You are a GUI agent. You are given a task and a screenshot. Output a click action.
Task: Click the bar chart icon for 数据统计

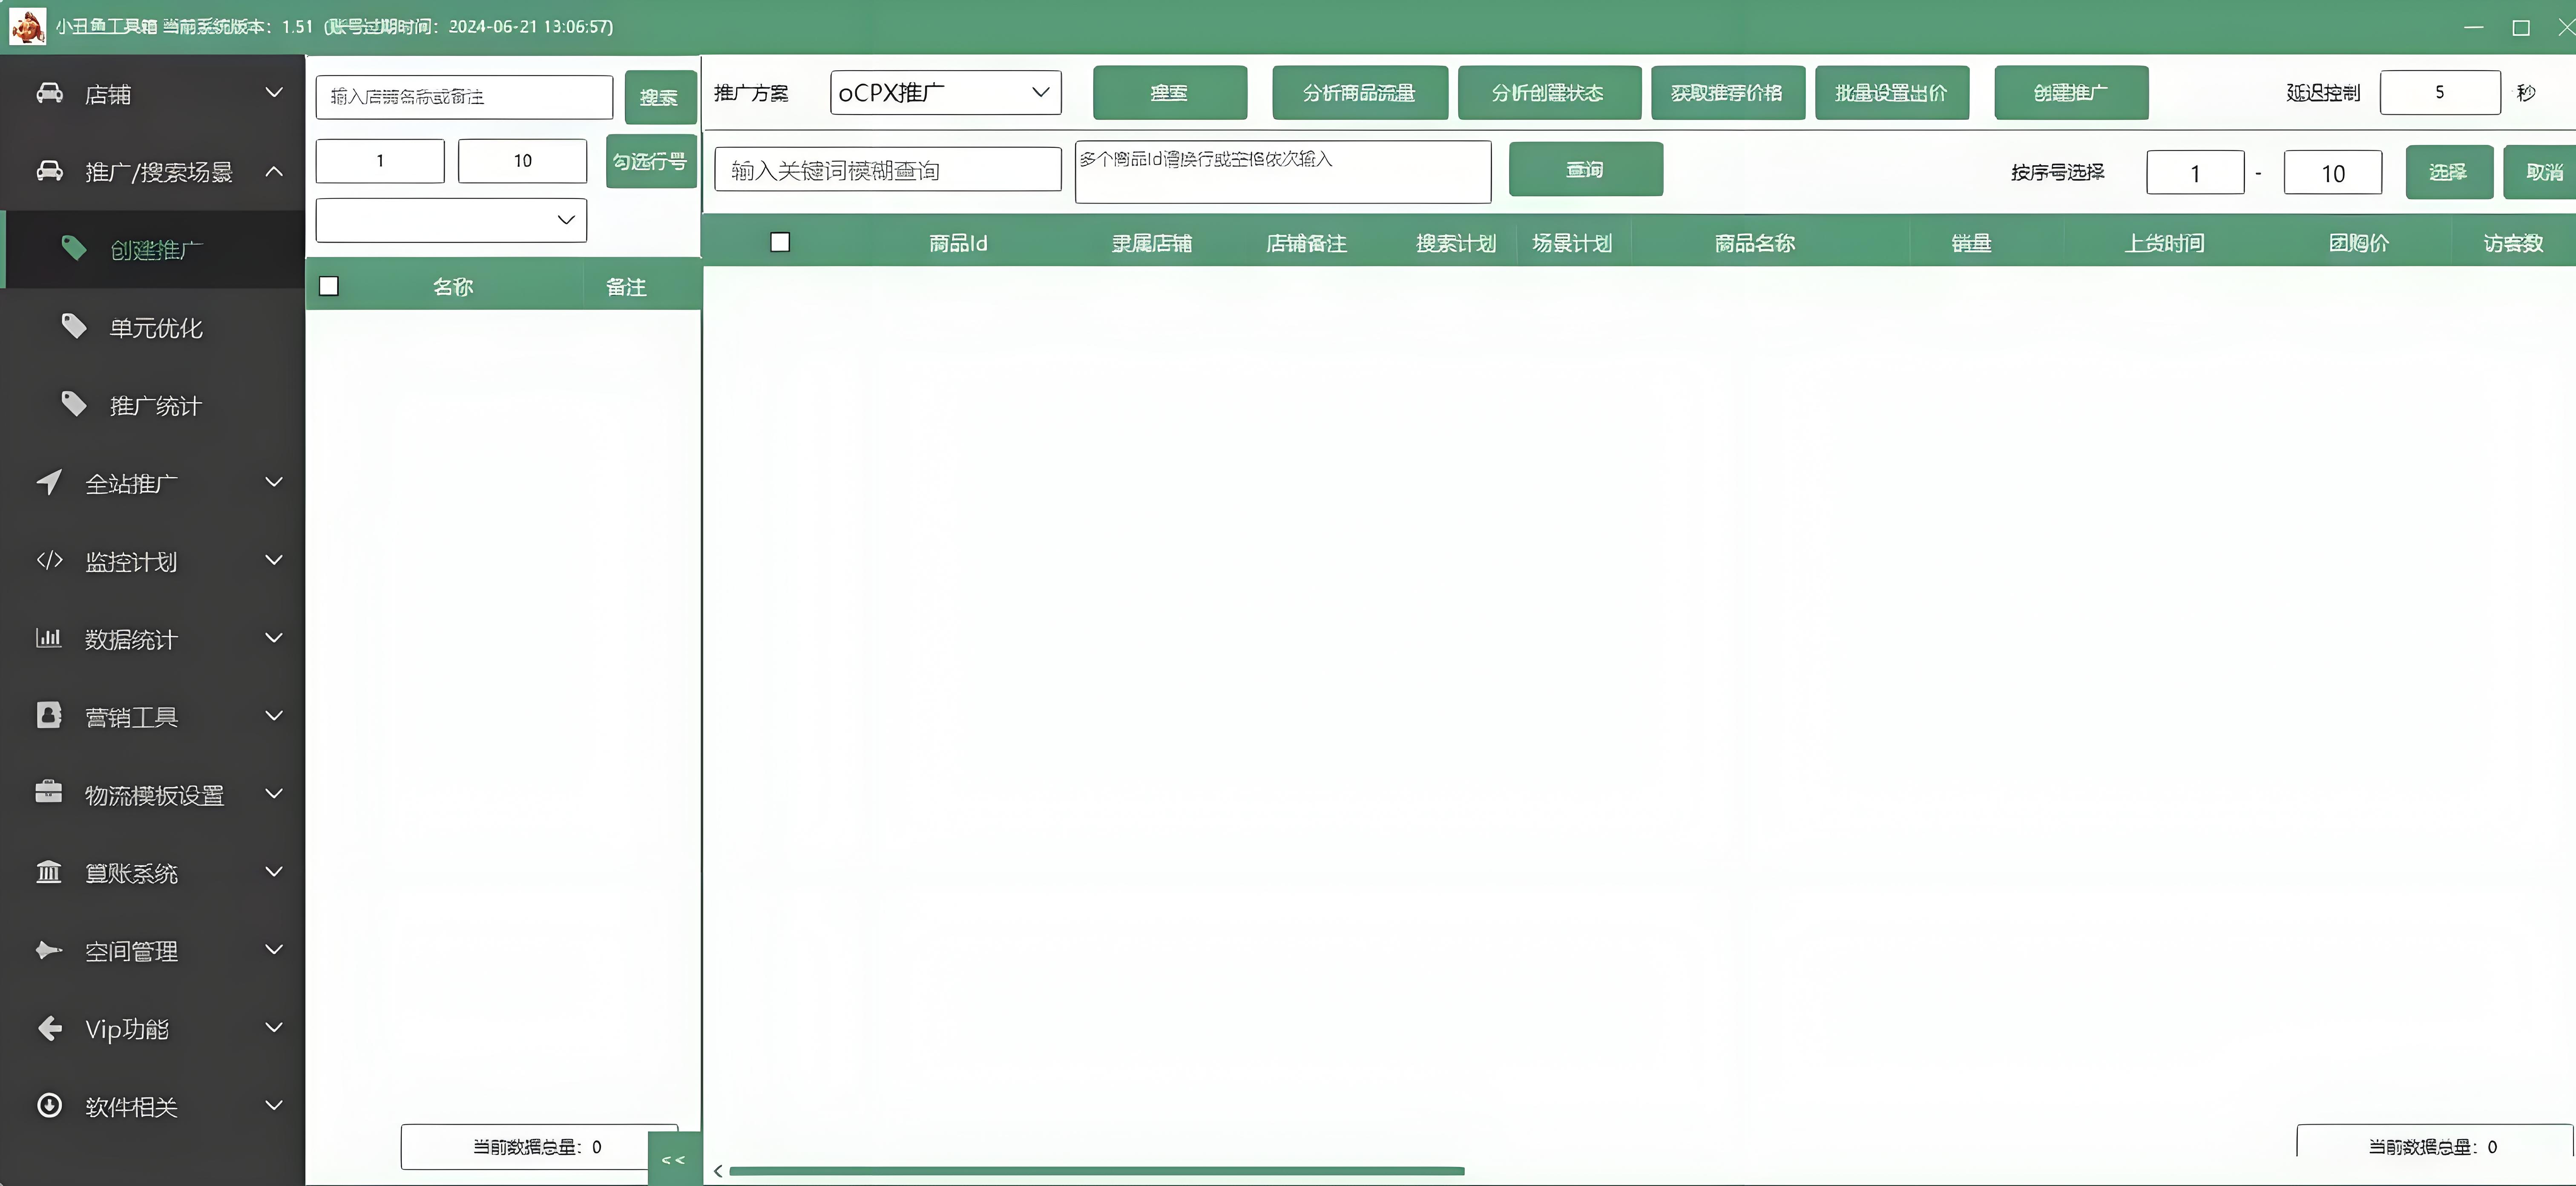click(49, 638)
